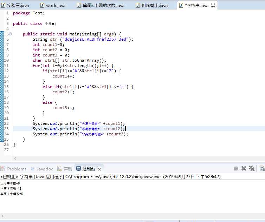Click the 'else if' lowercase condition line
This screenshot has width=265, height=222.
coord(88,87)
